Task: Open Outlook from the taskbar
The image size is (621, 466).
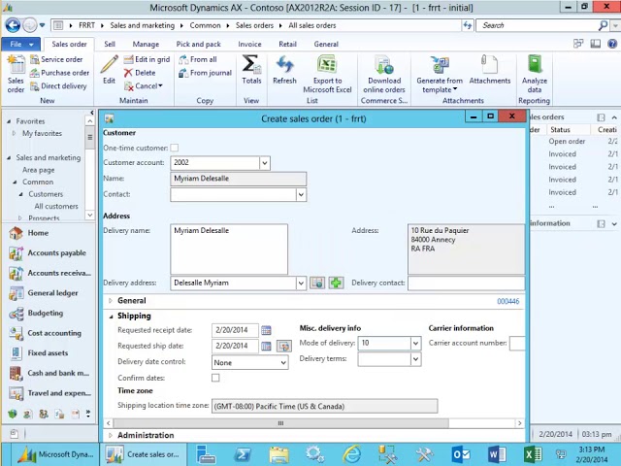Action: pos(460,454)
